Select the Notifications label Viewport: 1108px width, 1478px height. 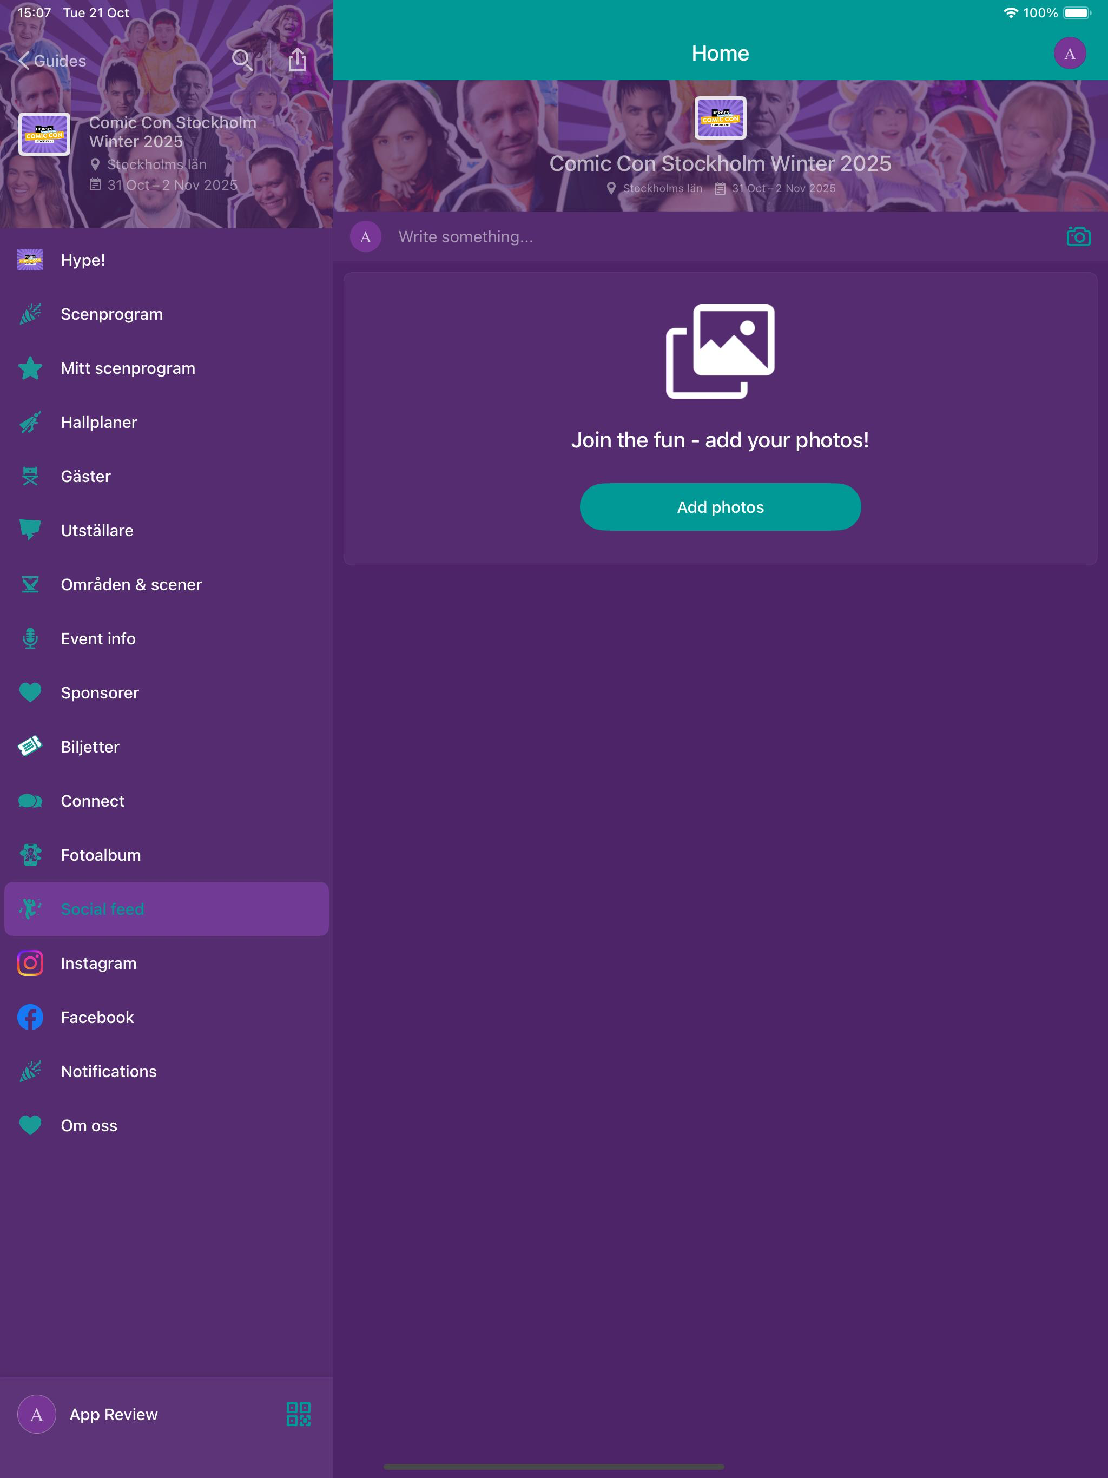[109, 1072]
